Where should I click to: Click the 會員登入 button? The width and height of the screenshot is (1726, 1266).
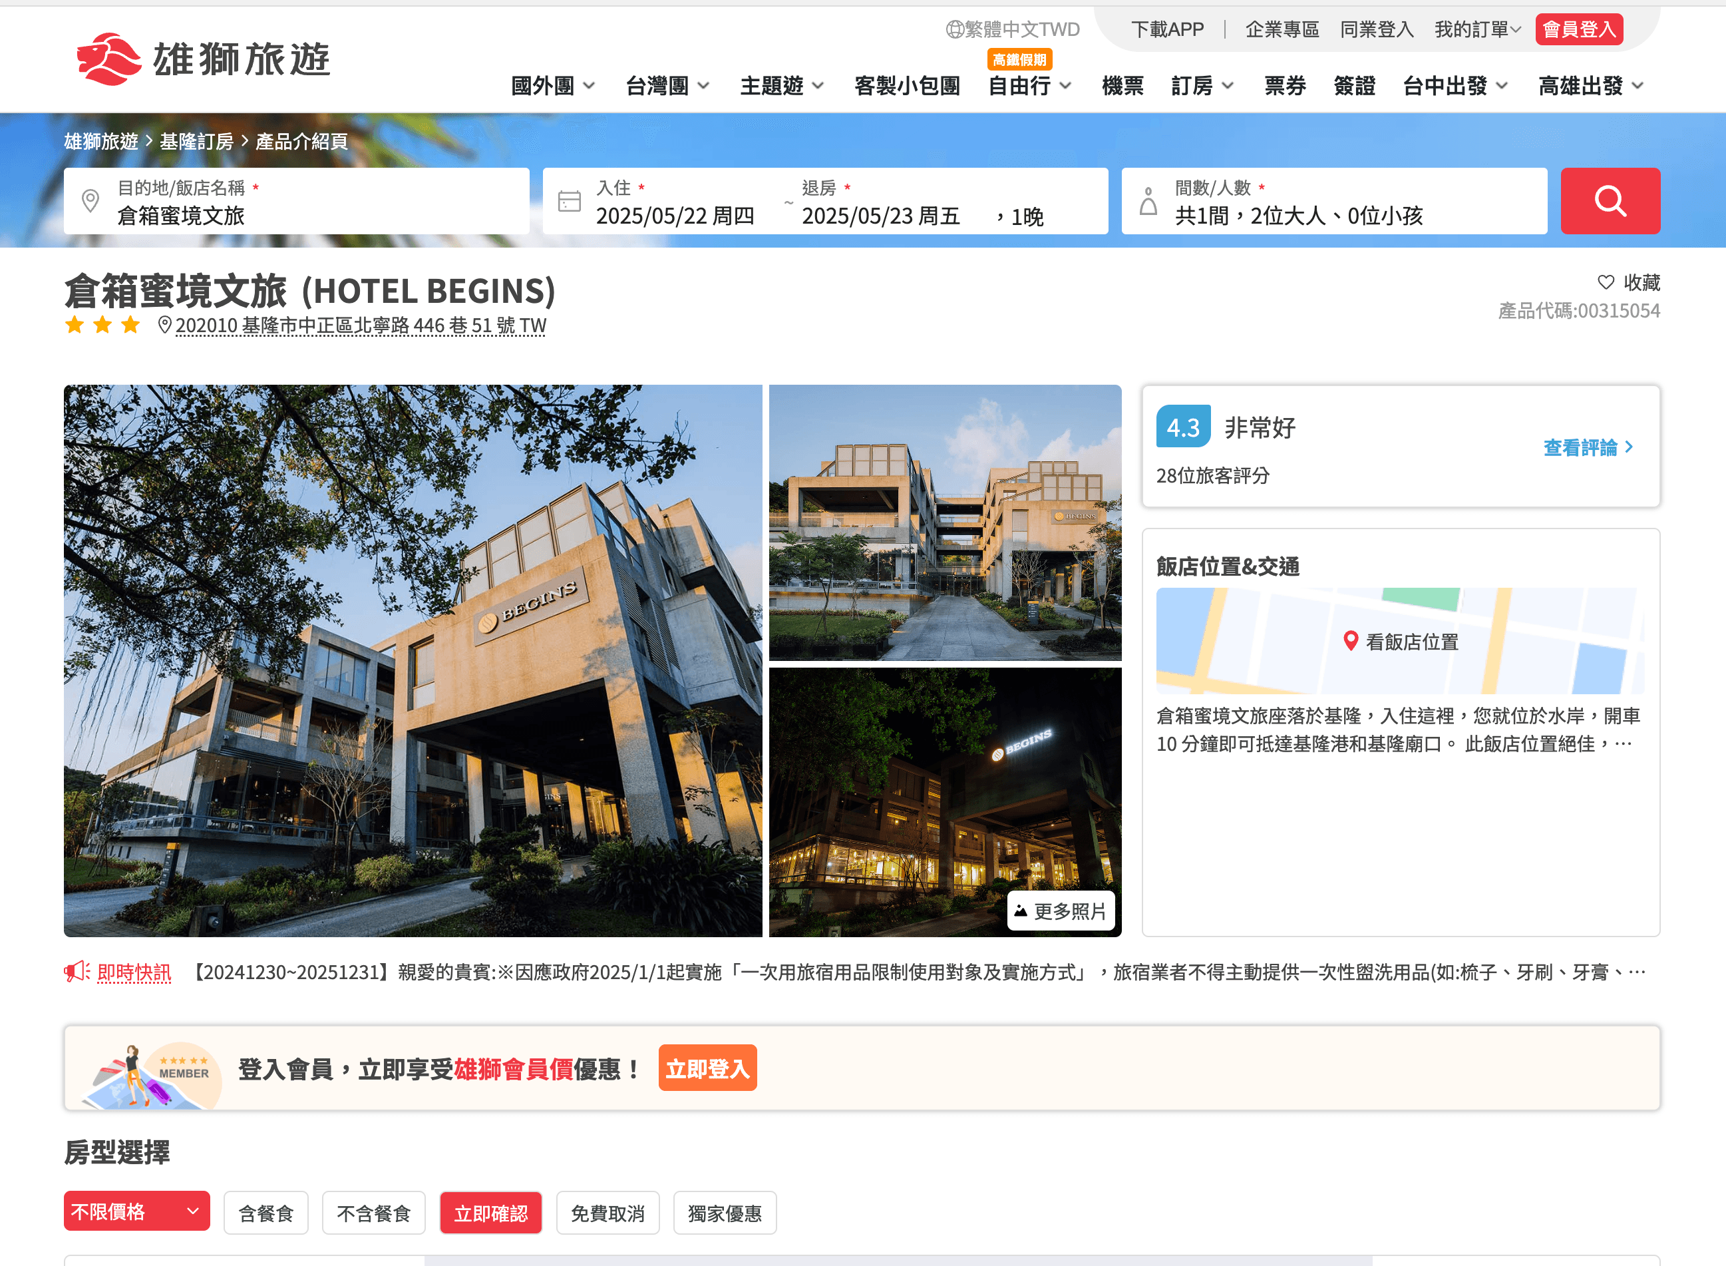[1579, 29]
